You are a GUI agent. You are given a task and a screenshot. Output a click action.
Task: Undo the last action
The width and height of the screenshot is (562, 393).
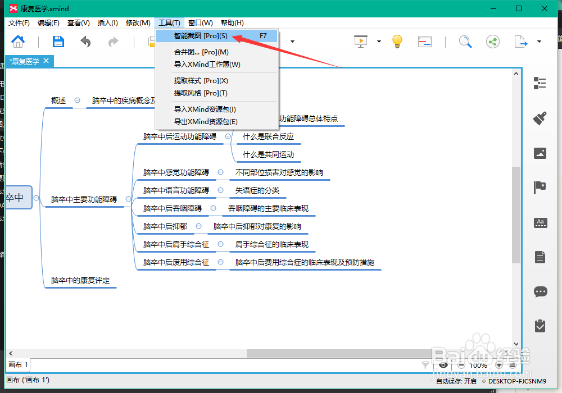click(x=85, y=42)
